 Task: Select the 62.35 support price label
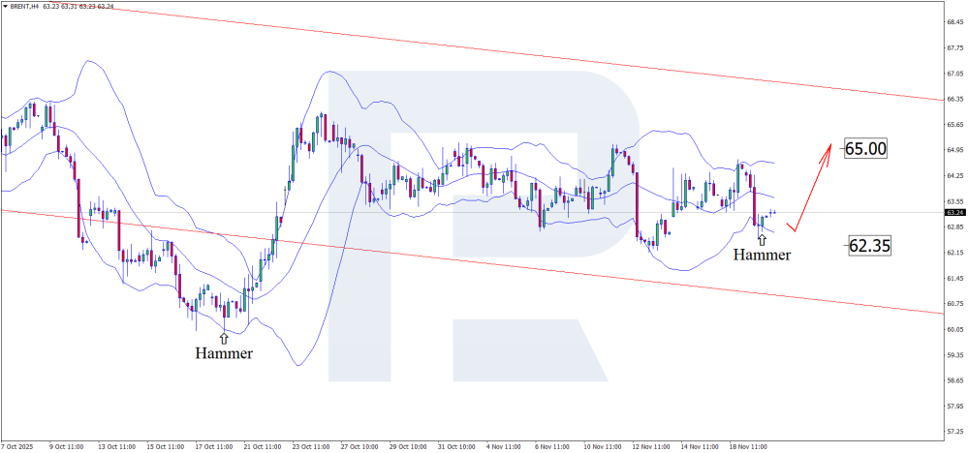coord(868,246)
